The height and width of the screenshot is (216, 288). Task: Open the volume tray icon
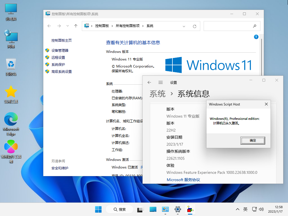pos(261,209)
